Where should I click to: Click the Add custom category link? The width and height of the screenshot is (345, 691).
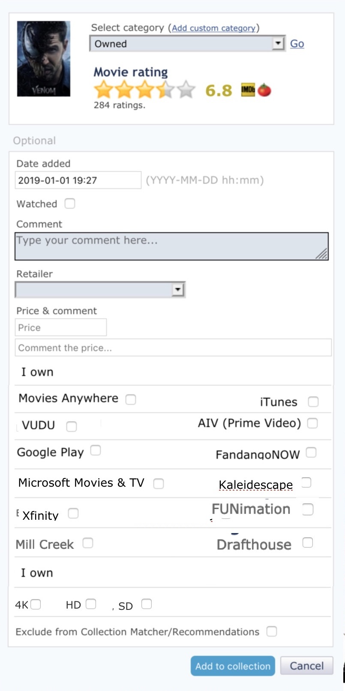coord(213,28)
